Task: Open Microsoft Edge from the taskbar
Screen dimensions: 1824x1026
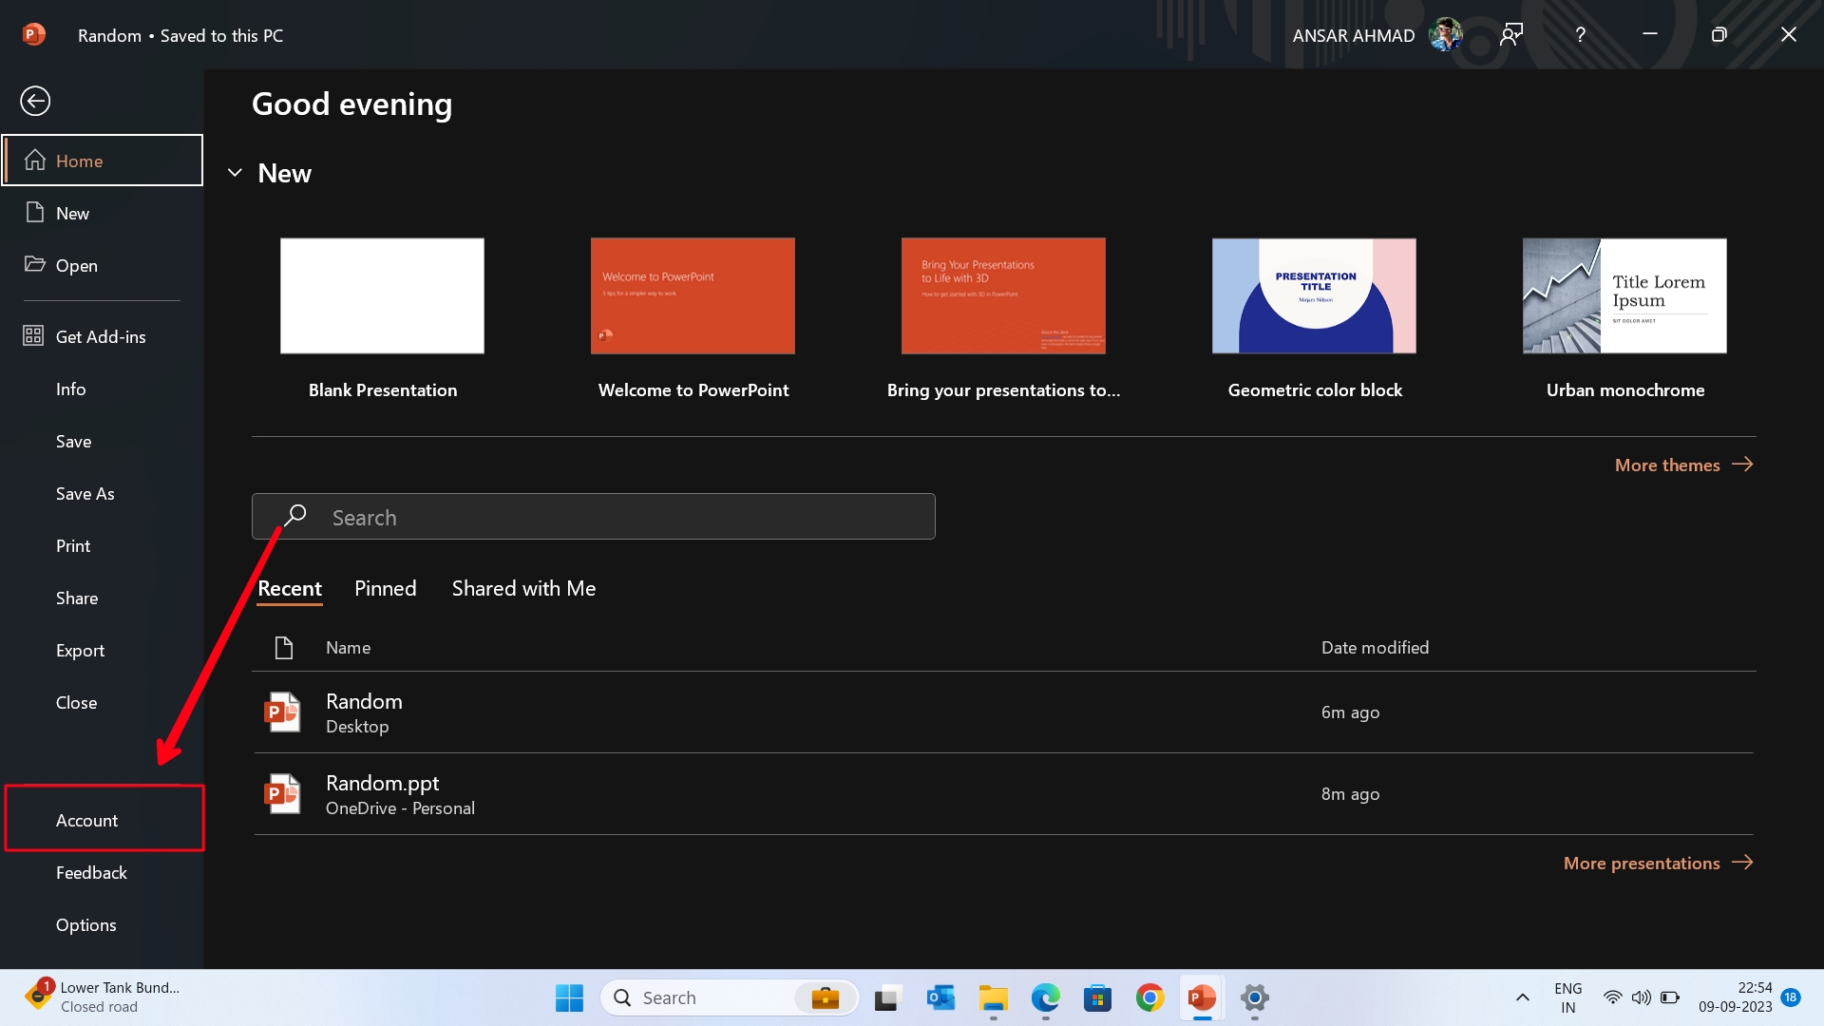Action: coord(1046,998)
